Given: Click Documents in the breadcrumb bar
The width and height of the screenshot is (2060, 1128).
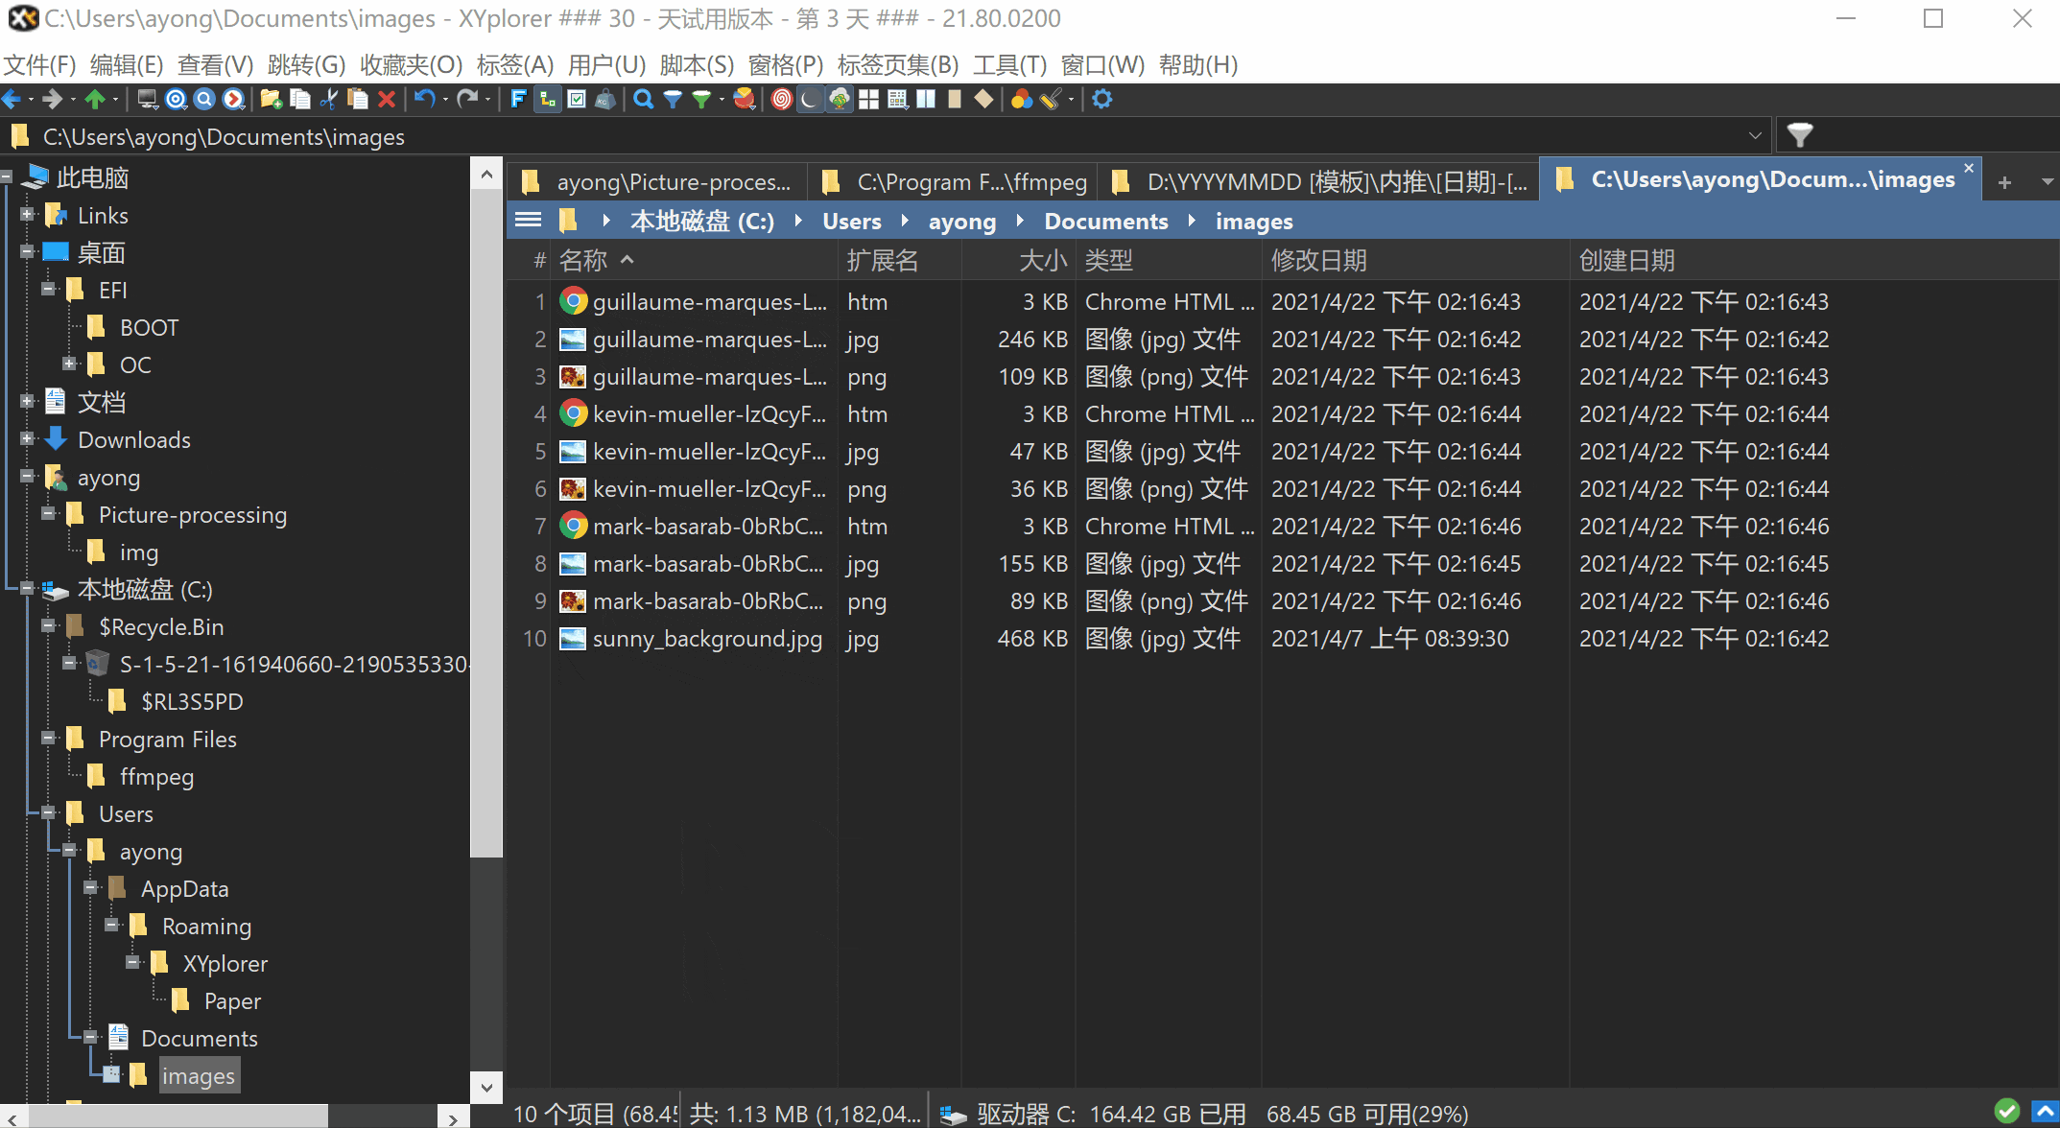Looking at the screenshot, I should [1105, 221].
